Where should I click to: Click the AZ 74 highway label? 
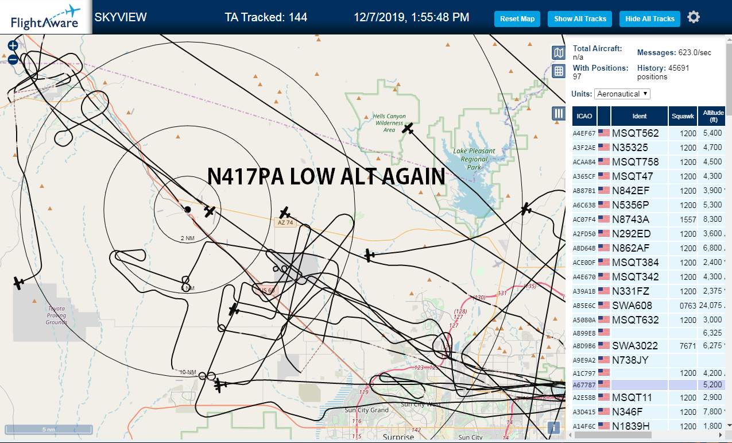[285, 222]
